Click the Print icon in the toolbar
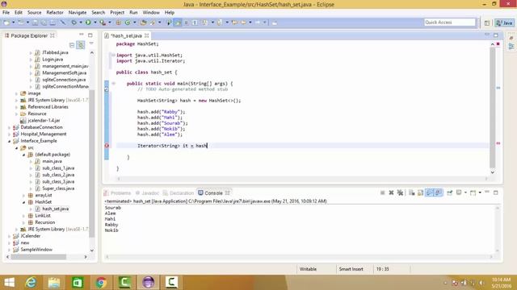Screen dimensions: 517x290 (x=53, y=23)
